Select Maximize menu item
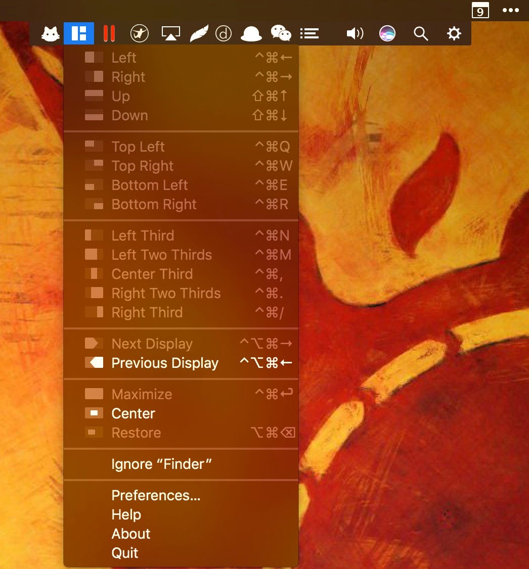529x569 pixels. [x=181, y=394]
